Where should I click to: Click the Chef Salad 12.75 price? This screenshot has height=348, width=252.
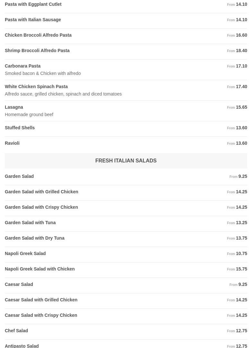241,331
